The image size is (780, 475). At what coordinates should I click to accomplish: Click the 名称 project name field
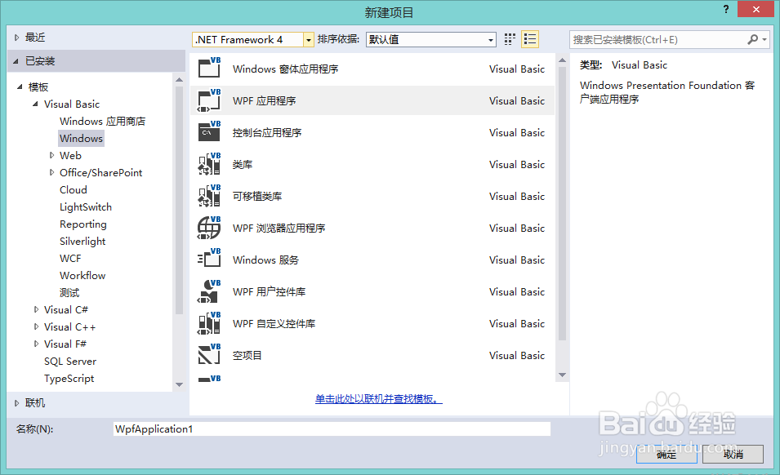332,428
